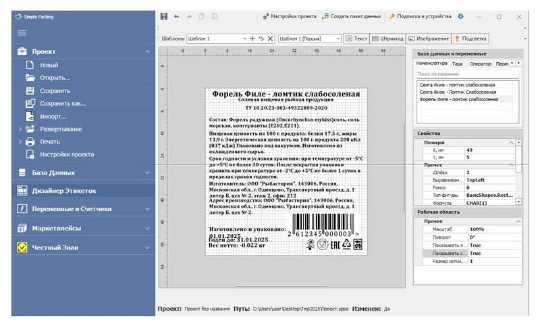Switch to the Оператор tab
This screenshot has width=540, height=329.
481,63
